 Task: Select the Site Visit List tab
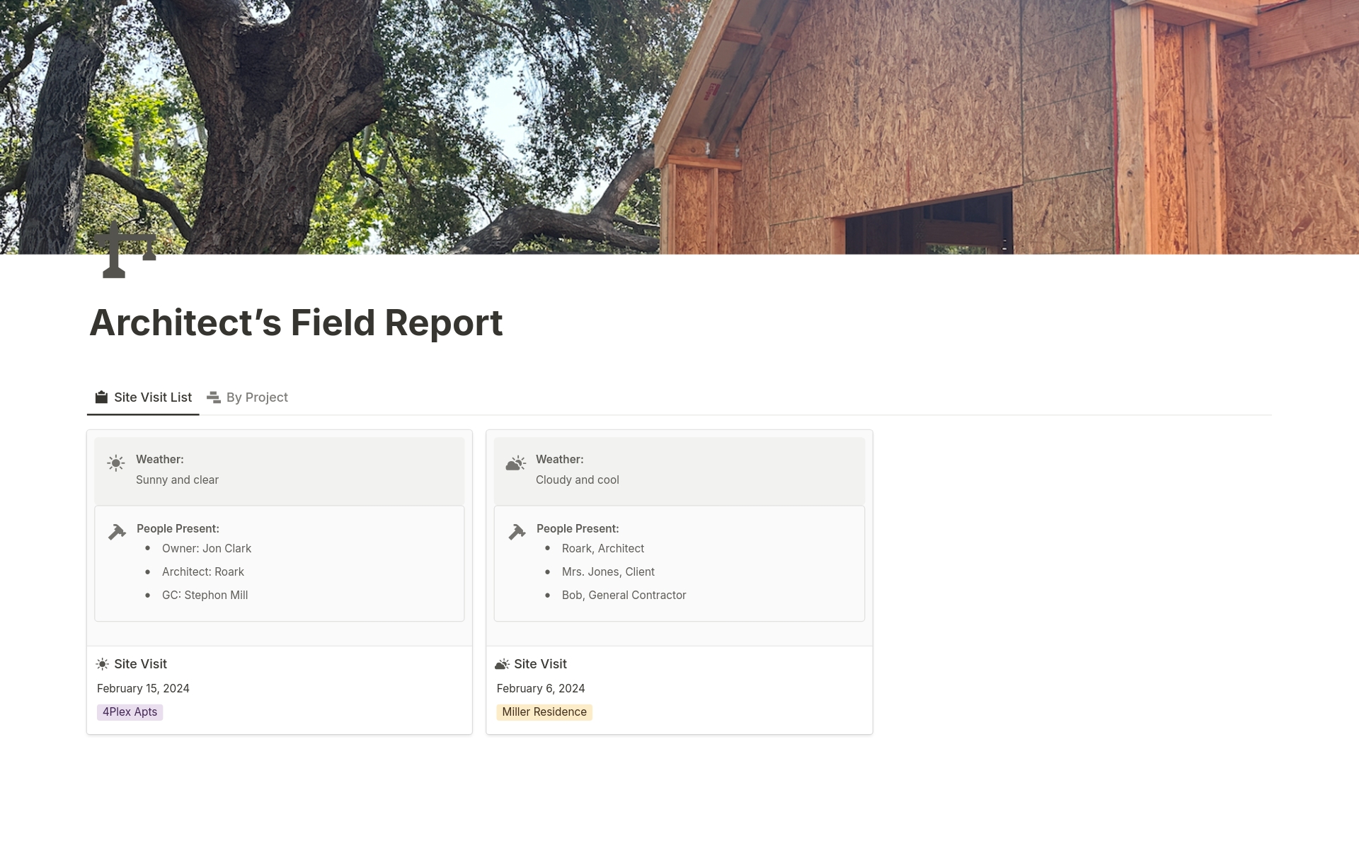click(x=152, y=397)
